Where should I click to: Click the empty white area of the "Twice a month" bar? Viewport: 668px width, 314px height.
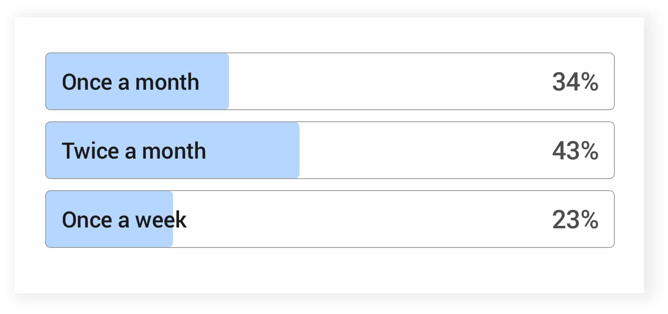point(421,150)
